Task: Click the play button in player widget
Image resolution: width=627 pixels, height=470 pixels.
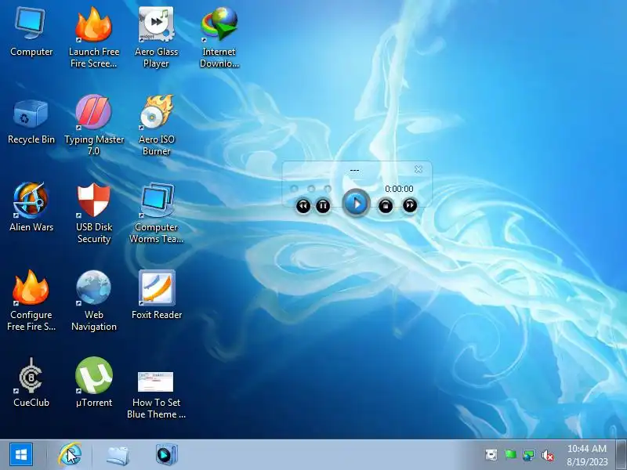Action: 356,204
